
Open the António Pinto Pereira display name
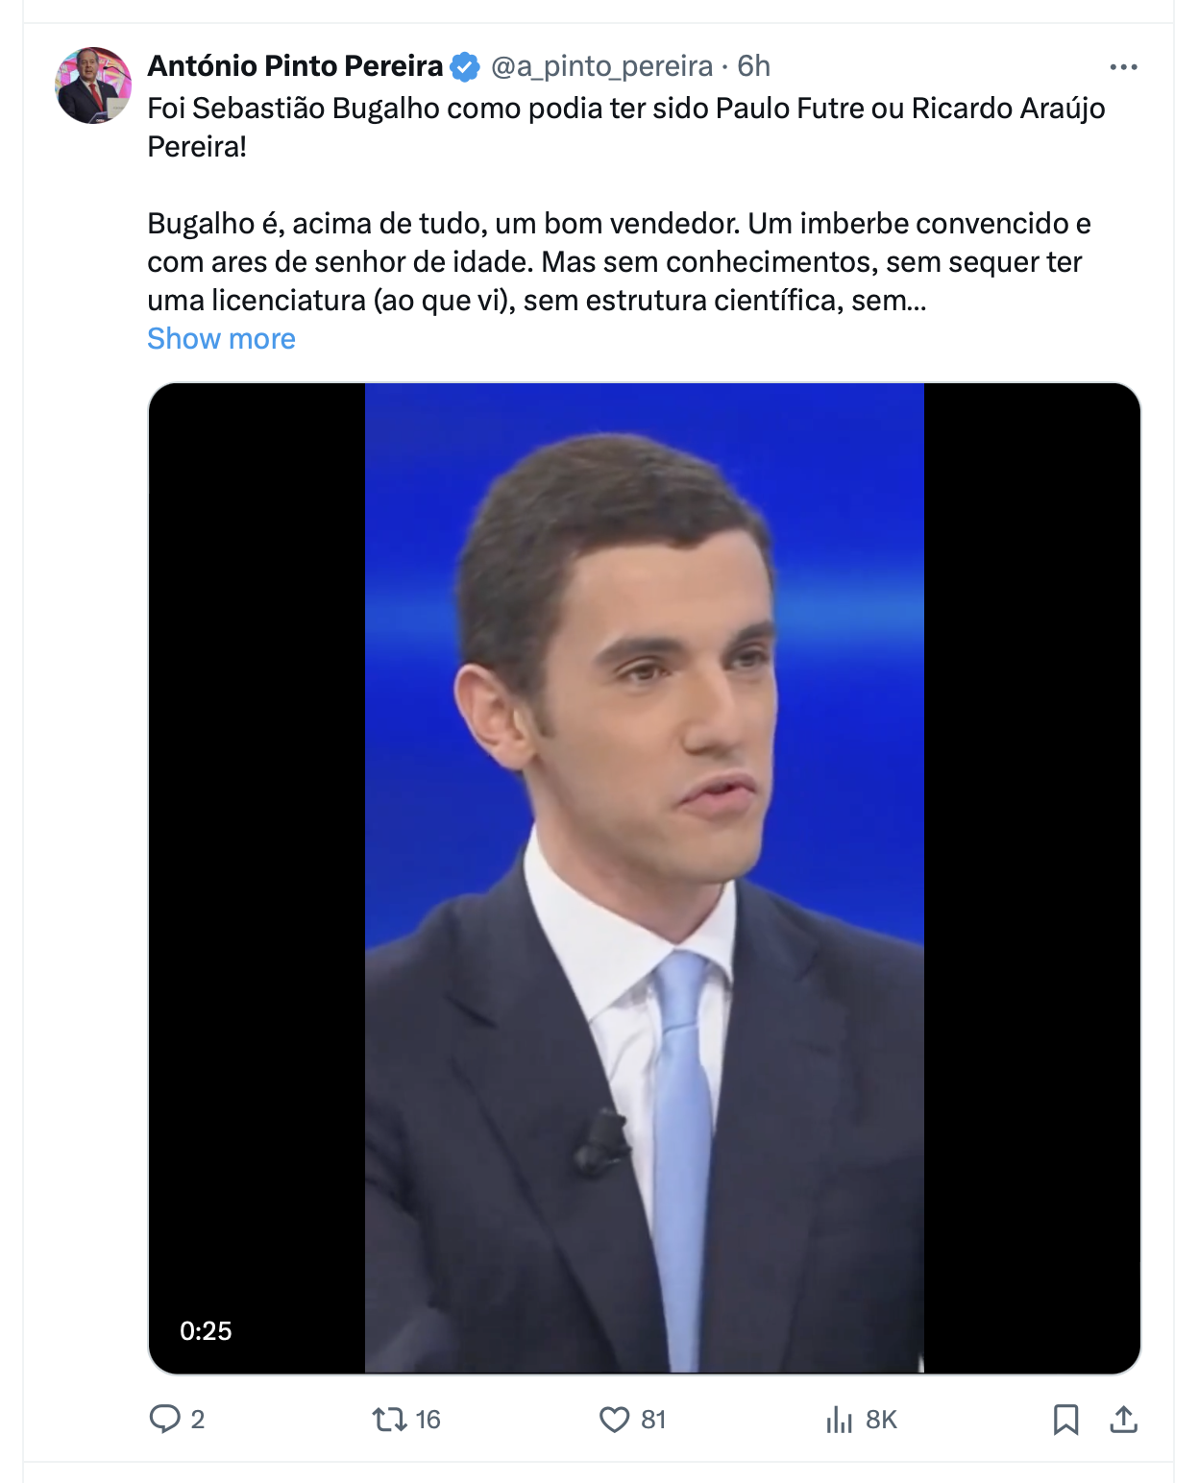295,66
